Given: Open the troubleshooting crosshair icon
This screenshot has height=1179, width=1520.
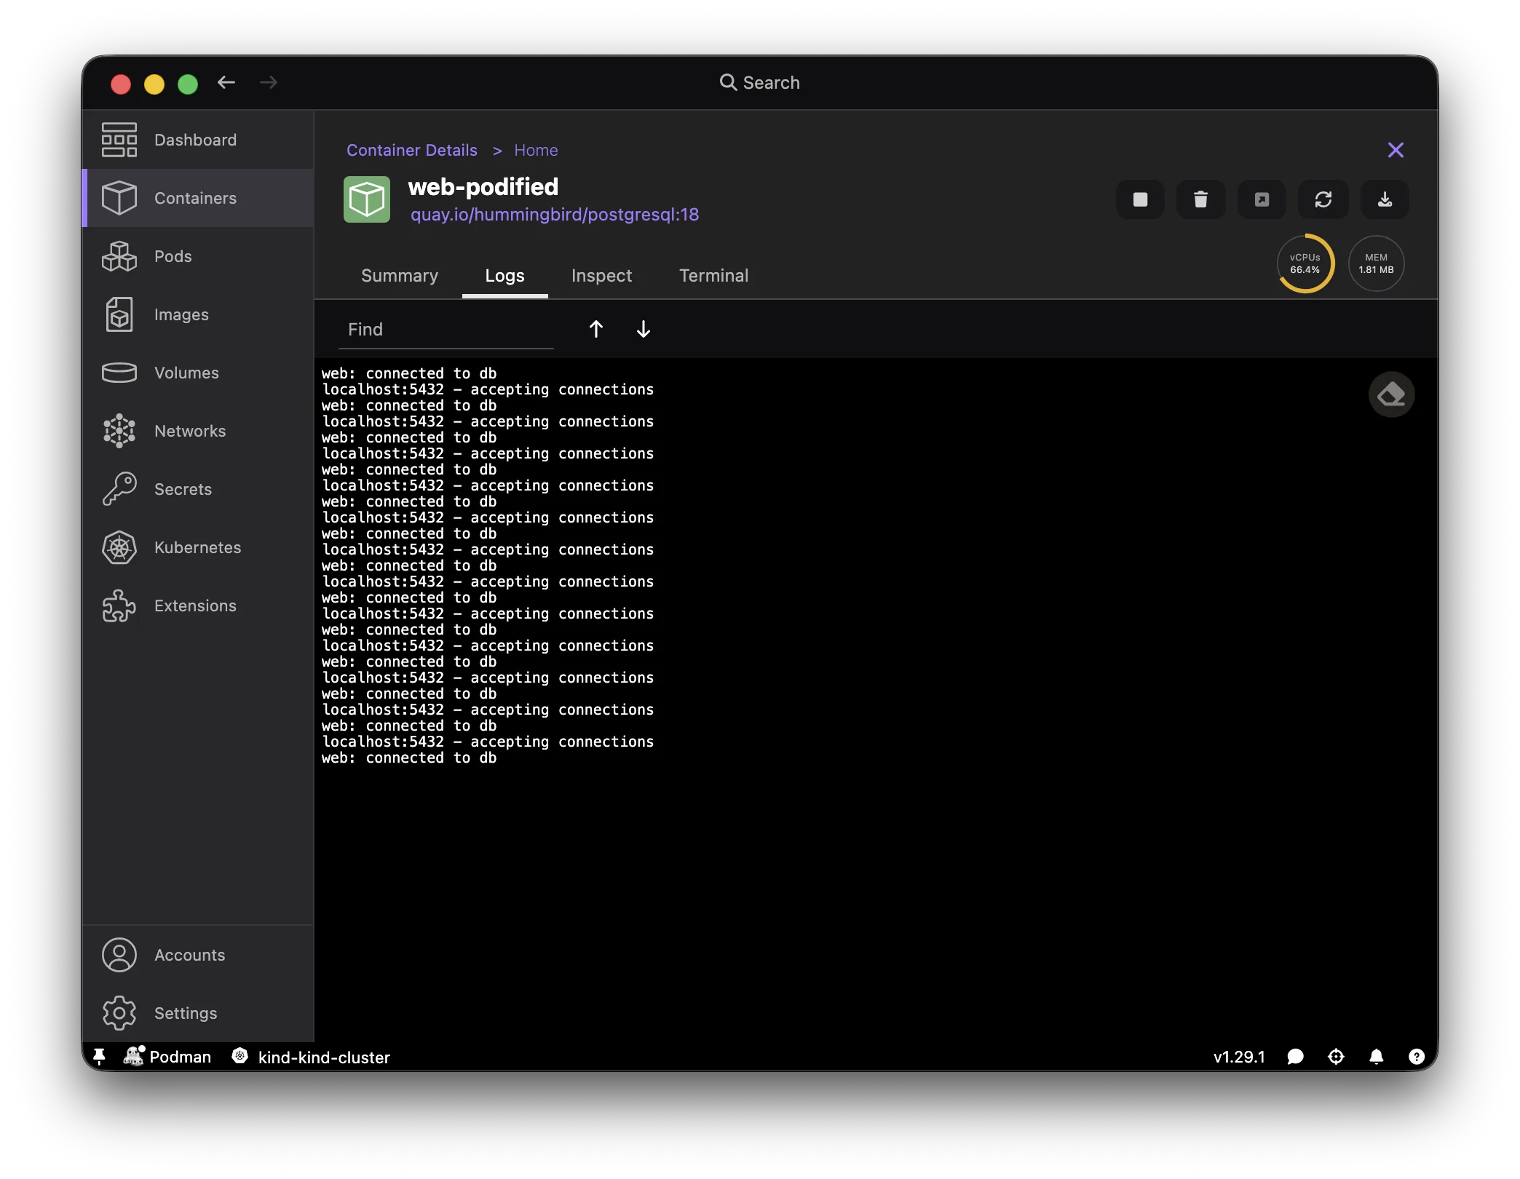Looking at the screenshot, I should coord(1336,1057).
